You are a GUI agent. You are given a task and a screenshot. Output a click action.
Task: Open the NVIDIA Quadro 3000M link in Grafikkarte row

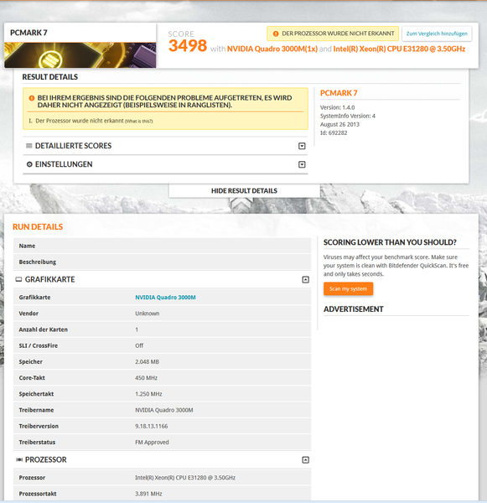[165, 298]
